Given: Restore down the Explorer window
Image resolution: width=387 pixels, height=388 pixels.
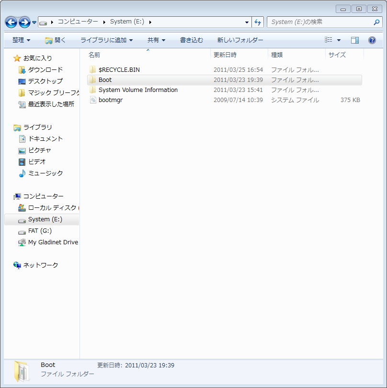Looking at the screenshot, I should coord(359,9).
